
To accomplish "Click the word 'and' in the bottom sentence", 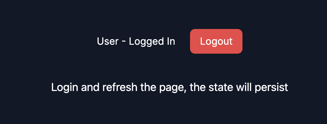I will pyautogui.click(x=90, y=87).
